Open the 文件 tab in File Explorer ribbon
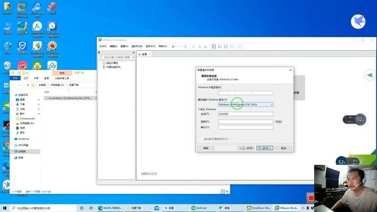The height and width of the screenshot is (212, 377). pos(15,78)
